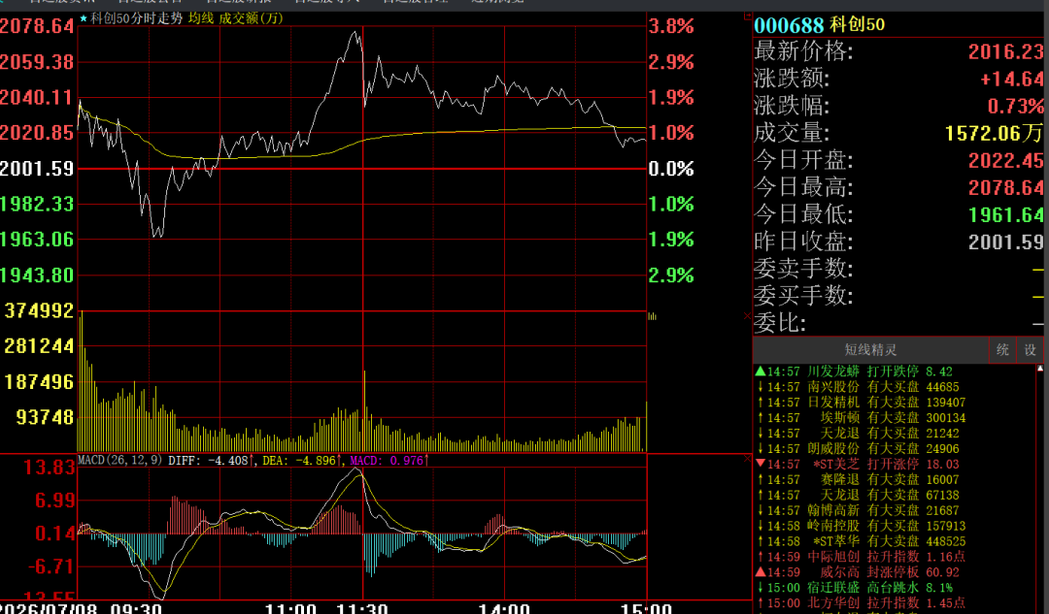Select the 北方华创 拉升指数 1.45点 row
This screenshot has width=1049, height=614.
[x=895, y=602]
